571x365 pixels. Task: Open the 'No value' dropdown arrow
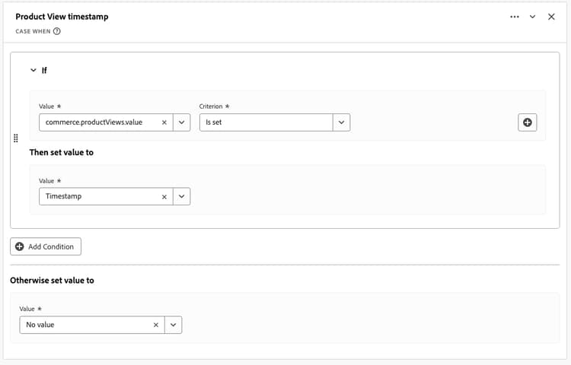(x=173, y=325)
